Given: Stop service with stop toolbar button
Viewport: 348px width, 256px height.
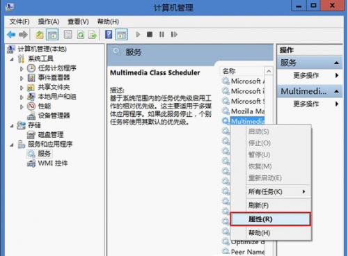Looking at the screenshot, I should click(x=150, y=35).
